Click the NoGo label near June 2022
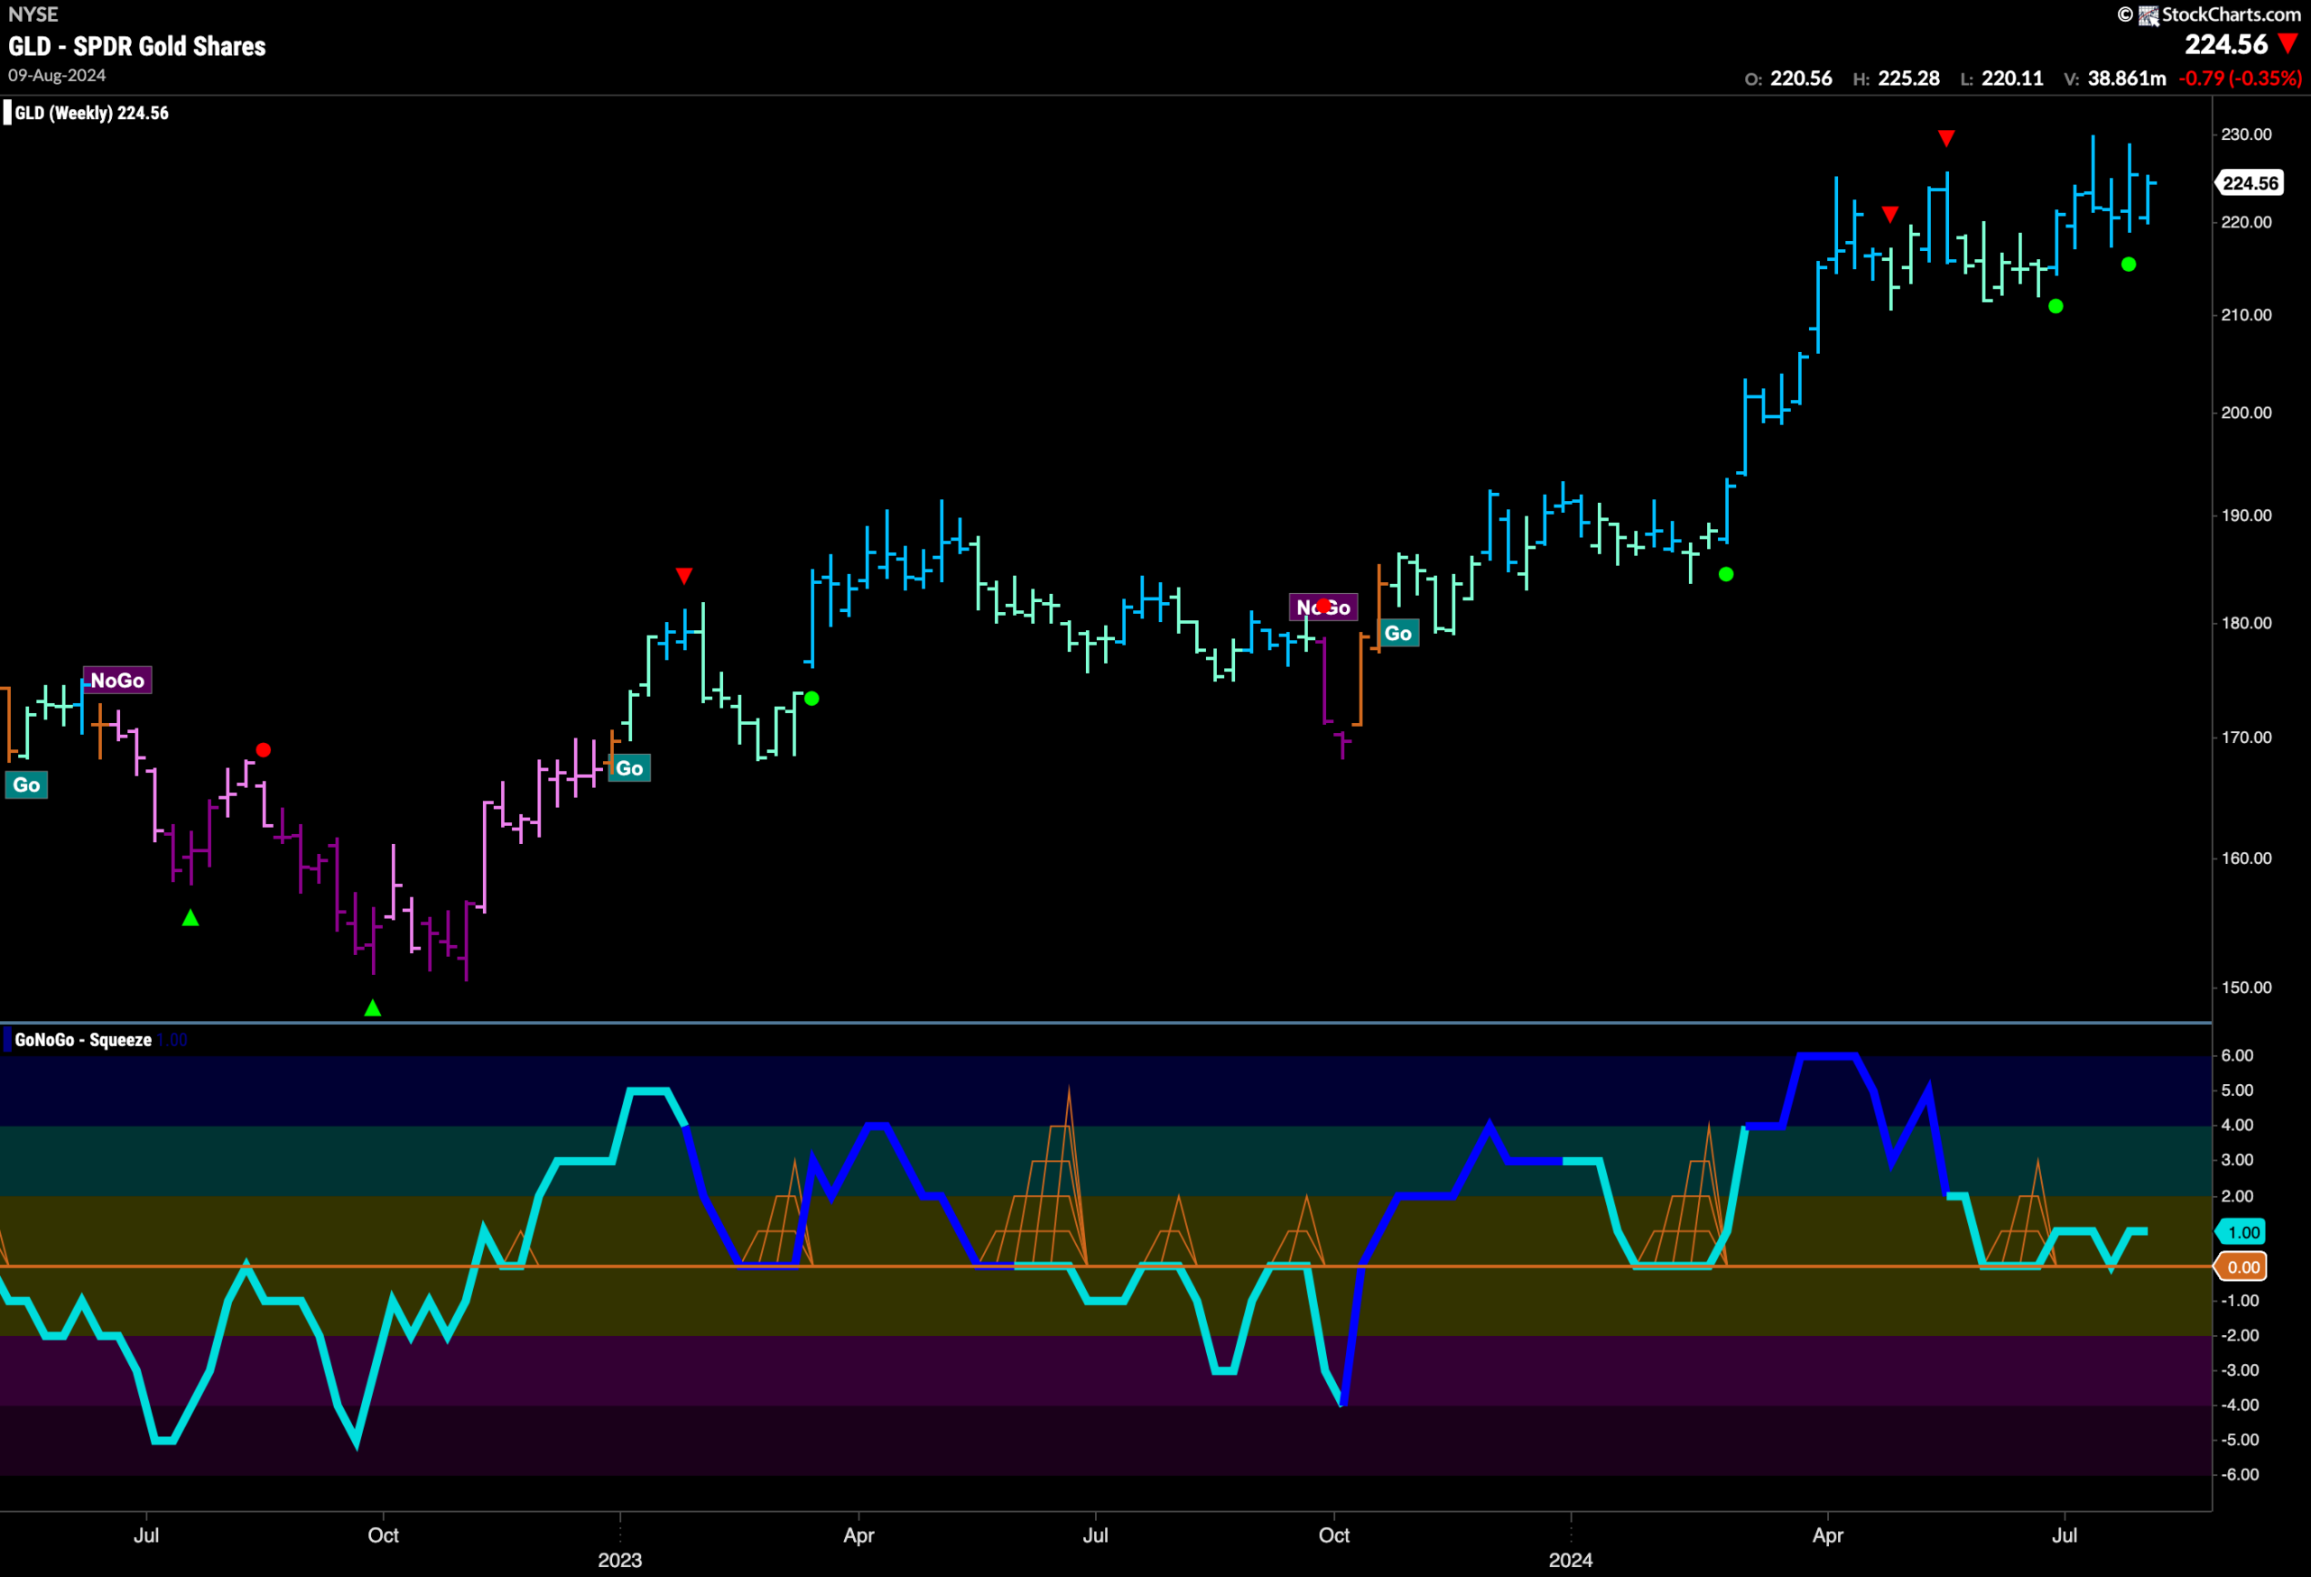Screen dimensions: 2311x1577 click(117, 680)
